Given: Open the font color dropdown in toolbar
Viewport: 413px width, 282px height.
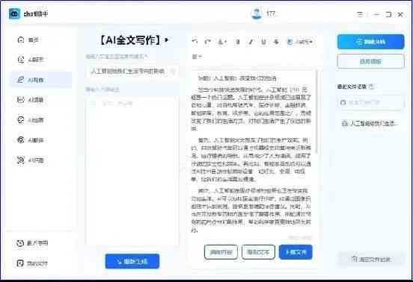Looking at the screenshot, I should coord(222,42).
